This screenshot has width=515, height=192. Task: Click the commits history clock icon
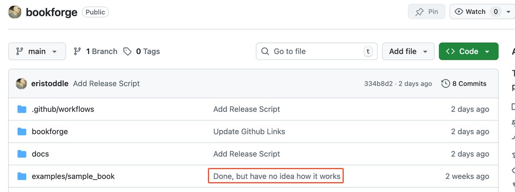446,84
